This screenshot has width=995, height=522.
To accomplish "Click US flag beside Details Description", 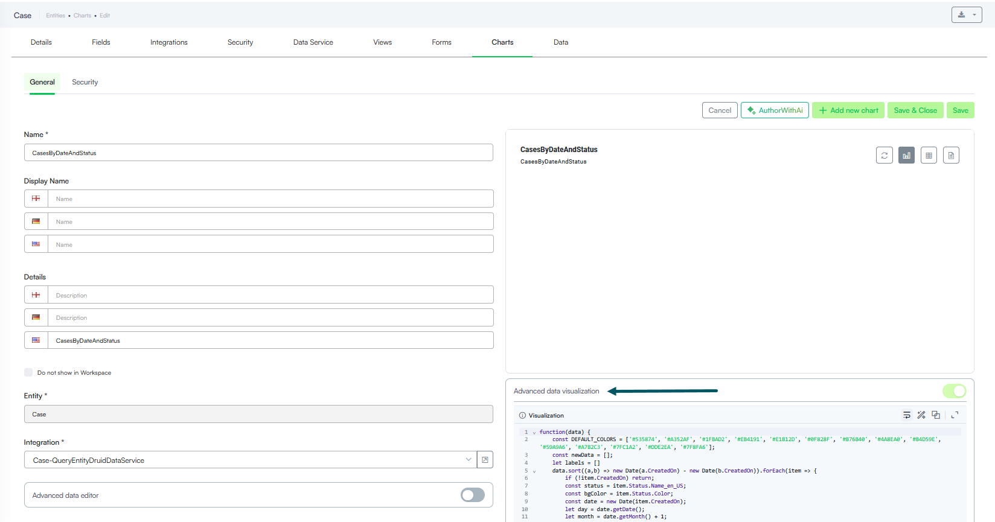I will [36, 340].
